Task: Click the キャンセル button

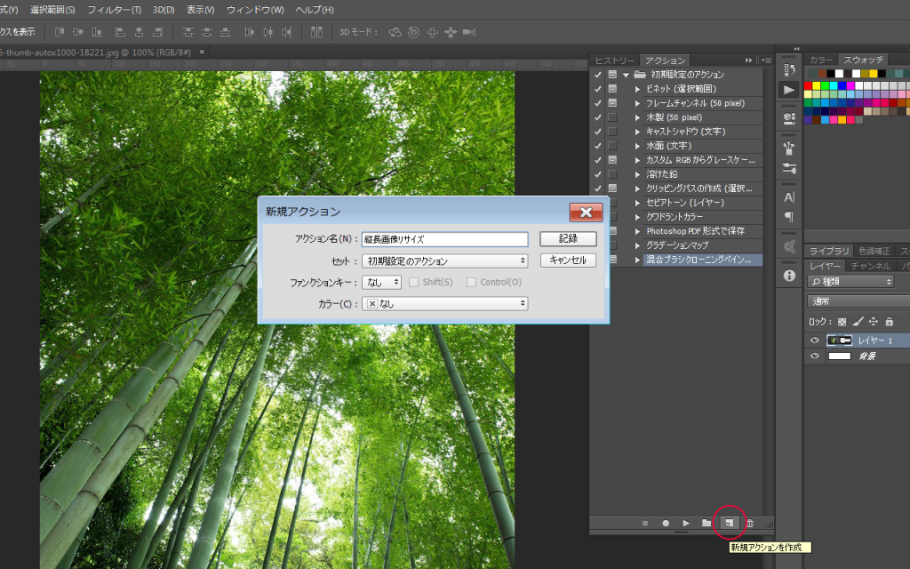Action: (568, 260)
